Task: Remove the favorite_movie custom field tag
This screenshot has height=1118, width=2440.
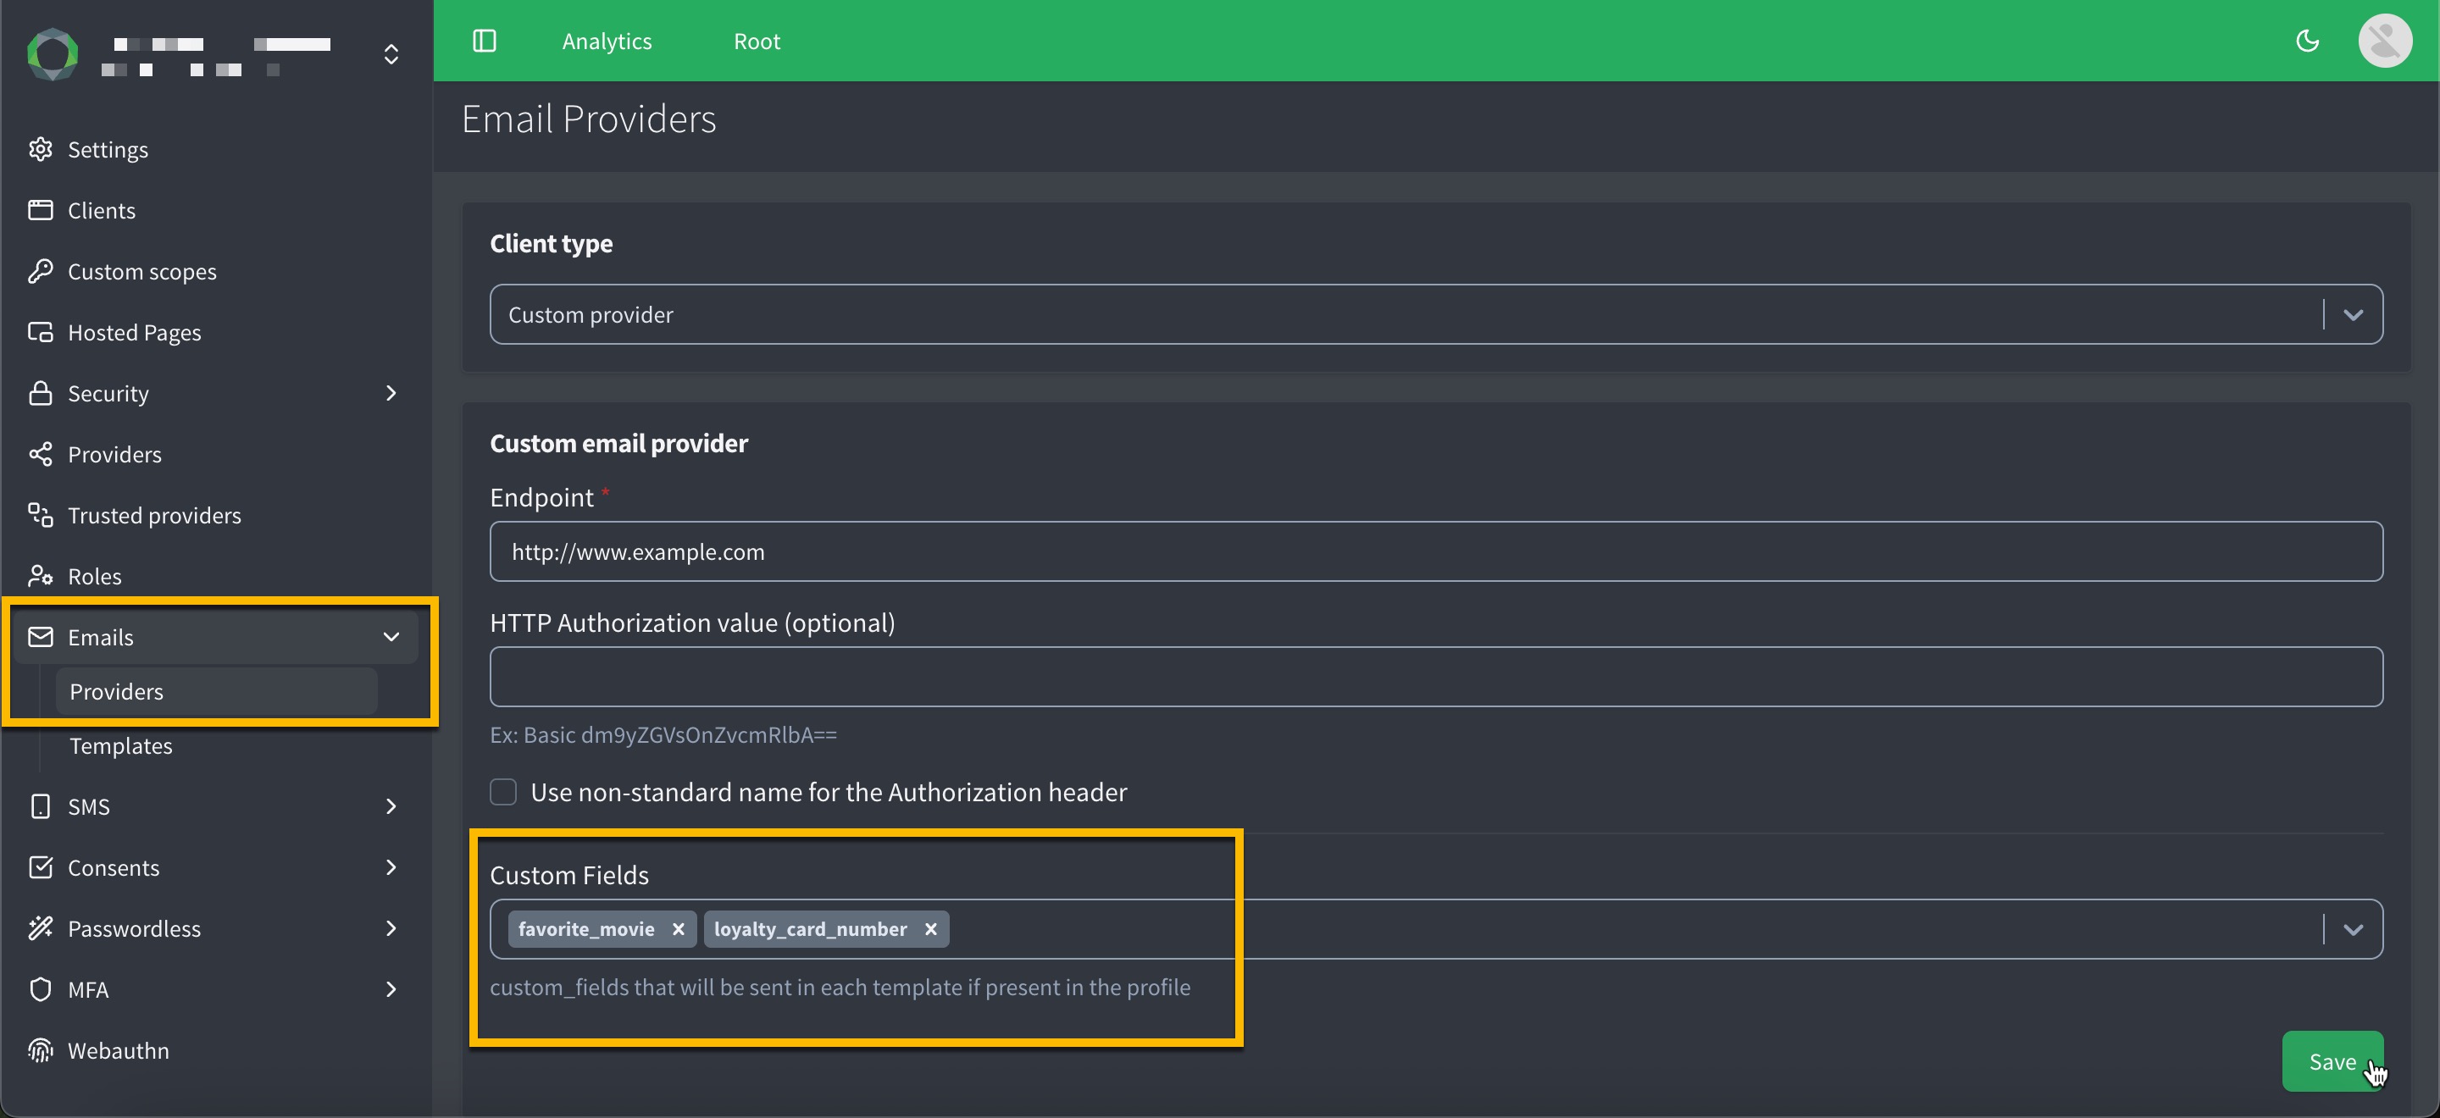Action: click(679, 928)
